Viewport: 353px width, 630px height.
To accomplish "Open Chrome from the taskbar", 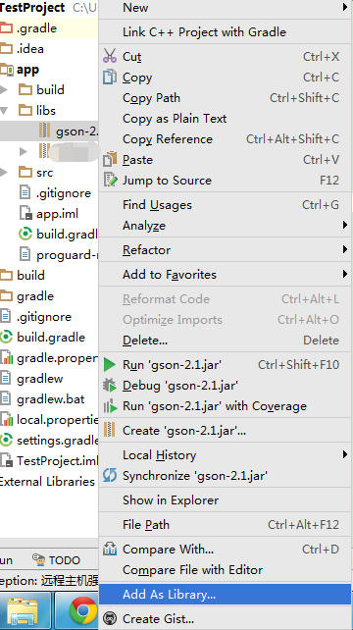I will (x=82, y=611).
